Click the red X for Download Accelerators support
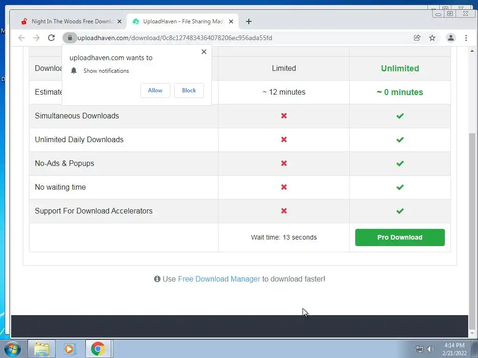This screenshot has height=358, width=478. (284, 211)
